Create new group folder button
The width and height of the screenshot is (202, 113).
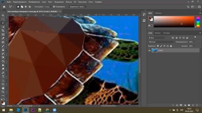click(189, 105)
